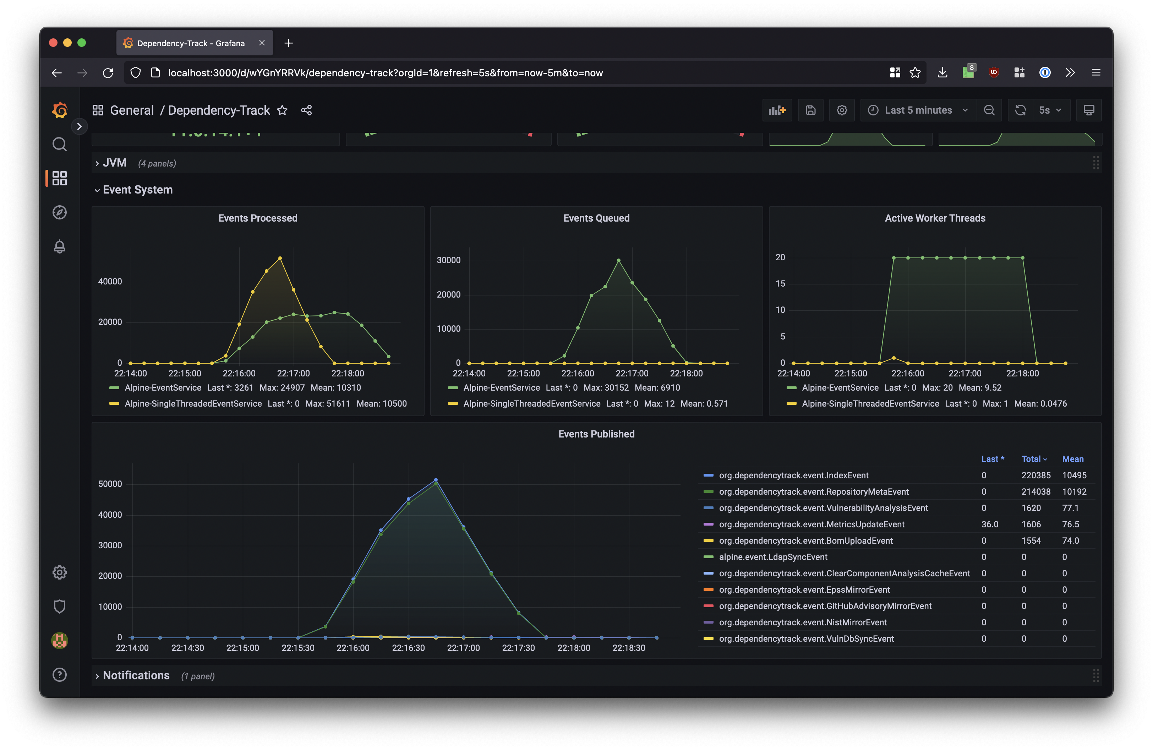Viewport: 1153px width, 750px height.
Task: Click the General folder breadcrumb
Action: click(132, 110)
